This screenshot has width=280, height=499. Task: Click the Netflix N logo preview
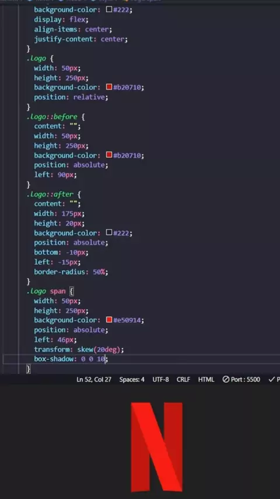(157, 447)
